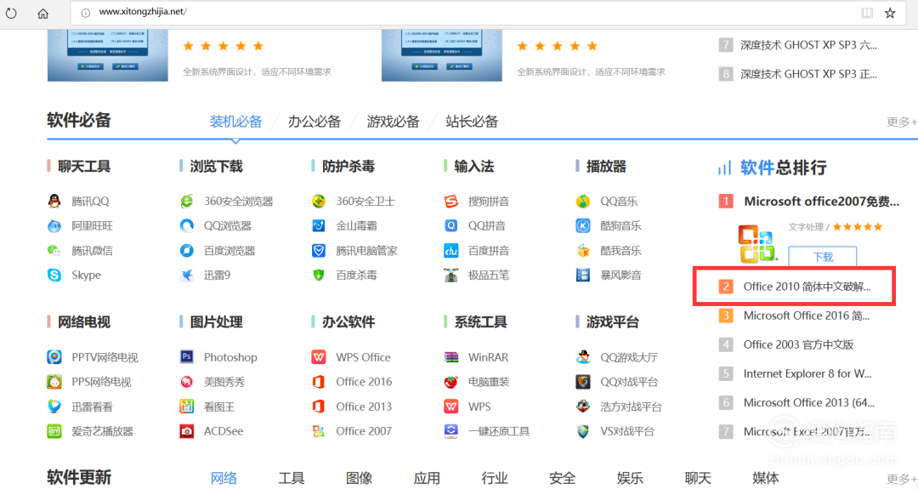Click the 迅雷9 bird icon
This screenshot has height=489, width=918.
tap(187, 276)
